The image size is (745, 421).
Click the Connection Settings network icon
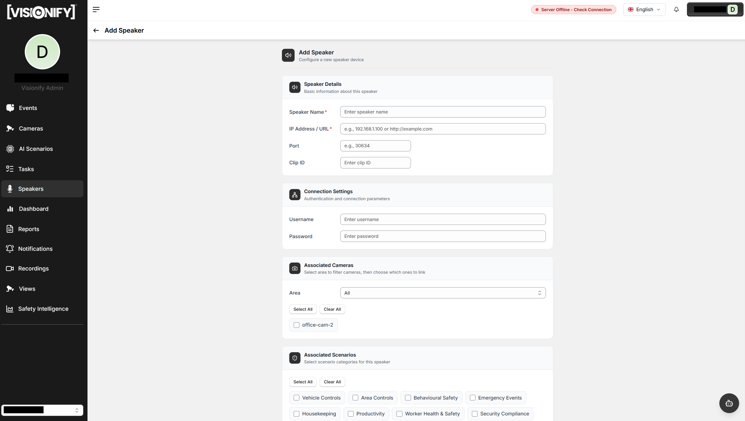tap(295, 195)
